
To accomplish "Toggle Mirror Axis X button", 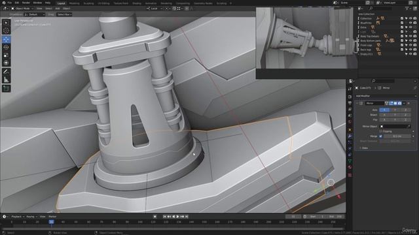I will 384,110.
